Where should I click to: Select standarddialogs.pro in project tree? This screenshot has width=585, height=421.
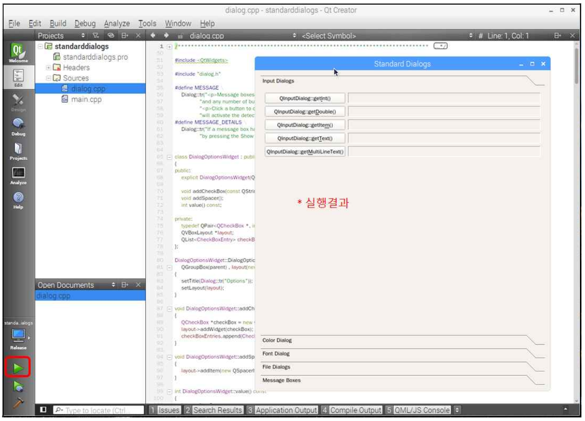point(95,57)
